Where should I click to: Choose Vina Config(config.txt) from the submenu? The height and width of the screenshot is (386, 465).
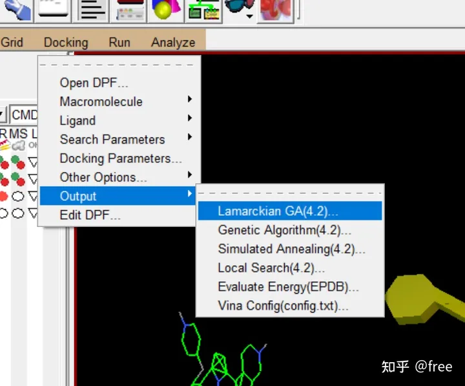click(283, 305)
